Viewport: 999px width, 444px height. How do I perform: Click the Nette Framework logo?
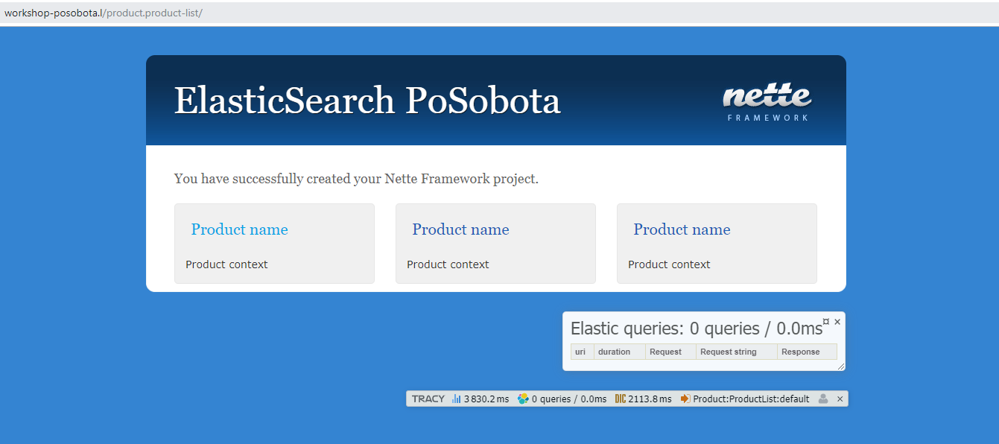767,102
